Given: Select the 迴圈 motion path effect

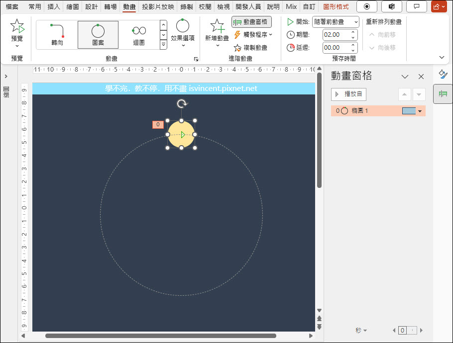Looking at the screenshot, I should pyautogui.click(x=139, y=35).
